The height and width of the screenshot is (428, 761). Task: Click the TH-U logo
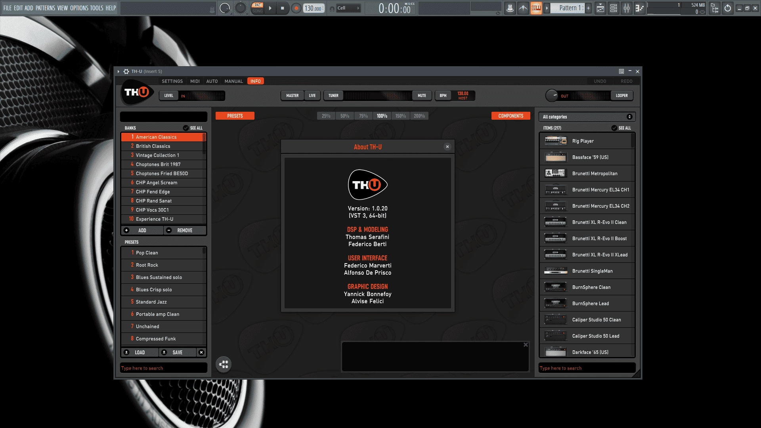pos(137,92)
